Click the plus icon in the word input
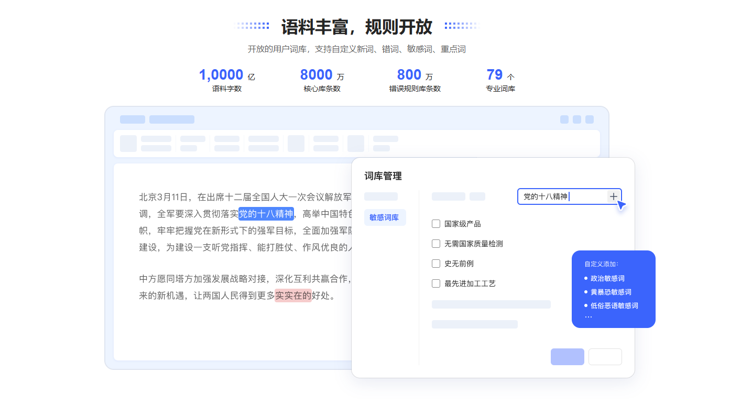The height and width of the screenshot is (405, 730). coord(614,196)
